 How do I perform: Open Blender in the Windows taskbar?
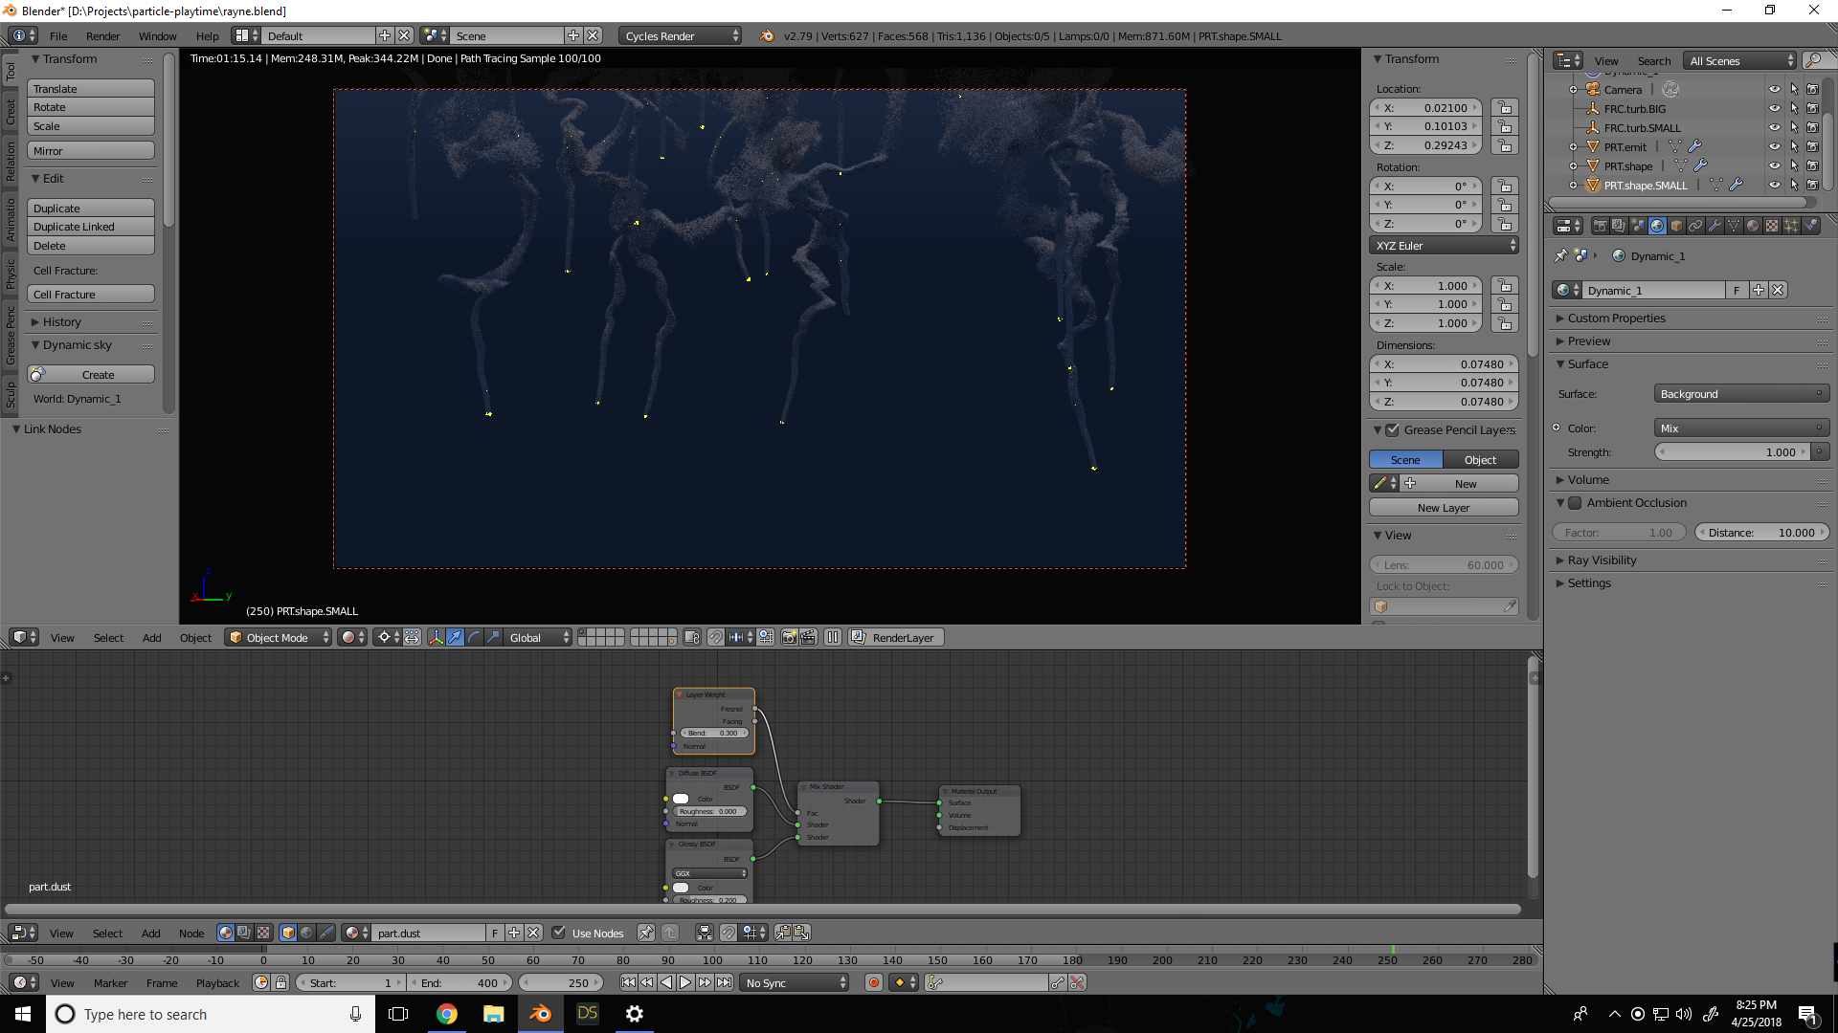pos(540,1014)
